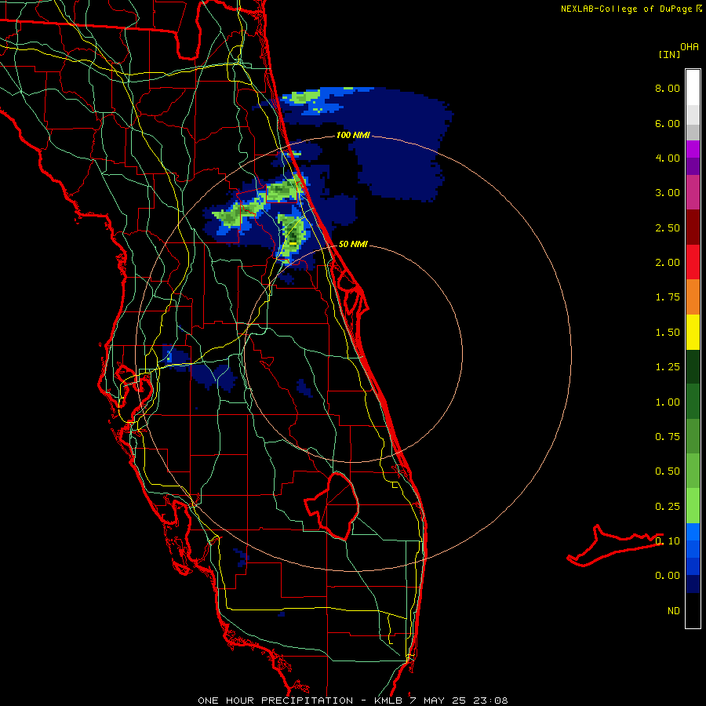Select the 0.00 legend value

(668, 576)
